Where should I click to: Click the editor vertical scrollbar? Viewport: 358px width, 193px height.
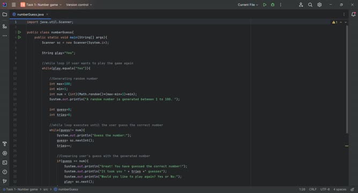(347, 79)
